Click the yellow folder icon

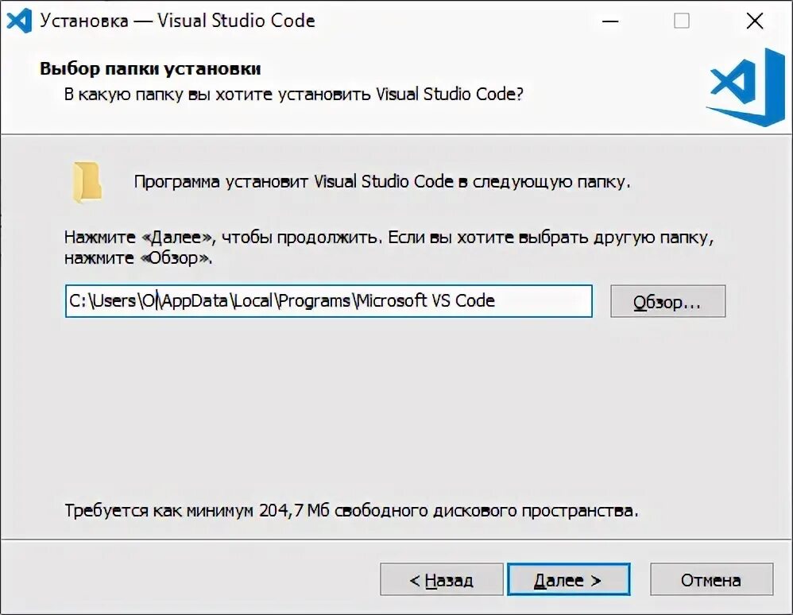point(87,182)
